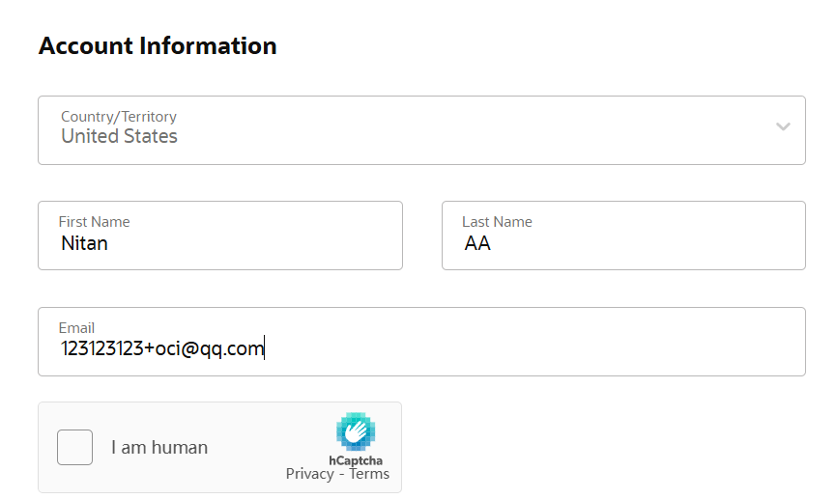
Task: Click the "First Name" field label
Action: pyautogui.click(x=94, y=222)
